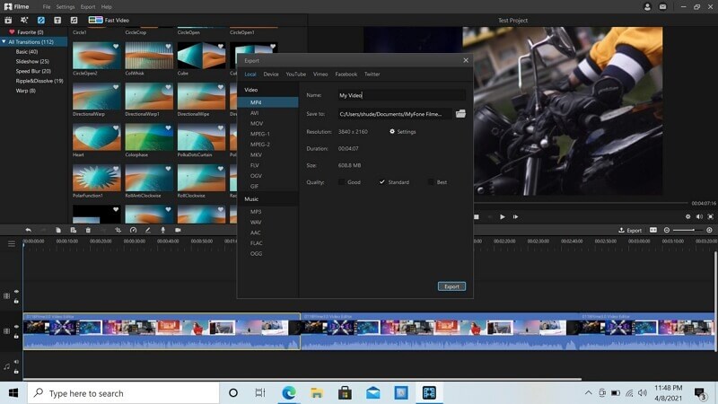Select Ripple&Dissolve (19) category

click(39, 81)
